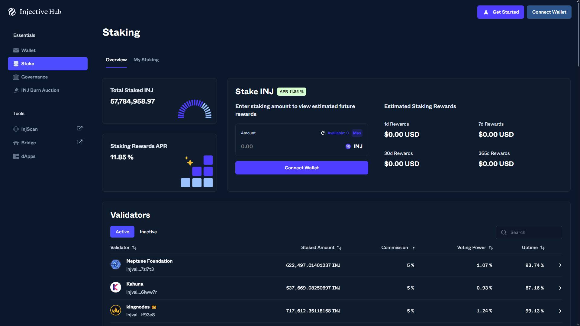
Task: Open the dApps link
Action: pos(48,156)
